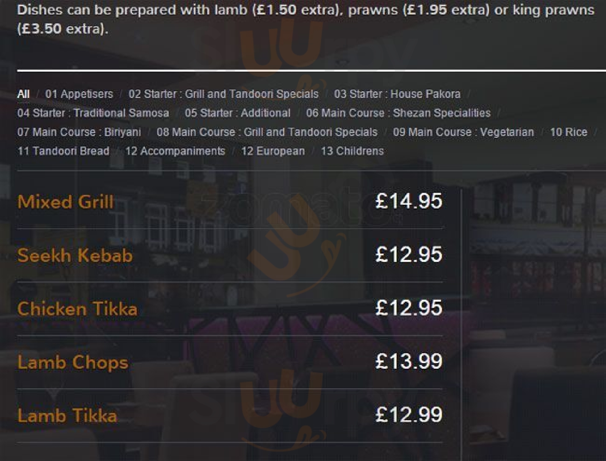606x461 pixels.
Task: Filter by 09 Main Course Vegetarian
Action: tap(463, 132)
